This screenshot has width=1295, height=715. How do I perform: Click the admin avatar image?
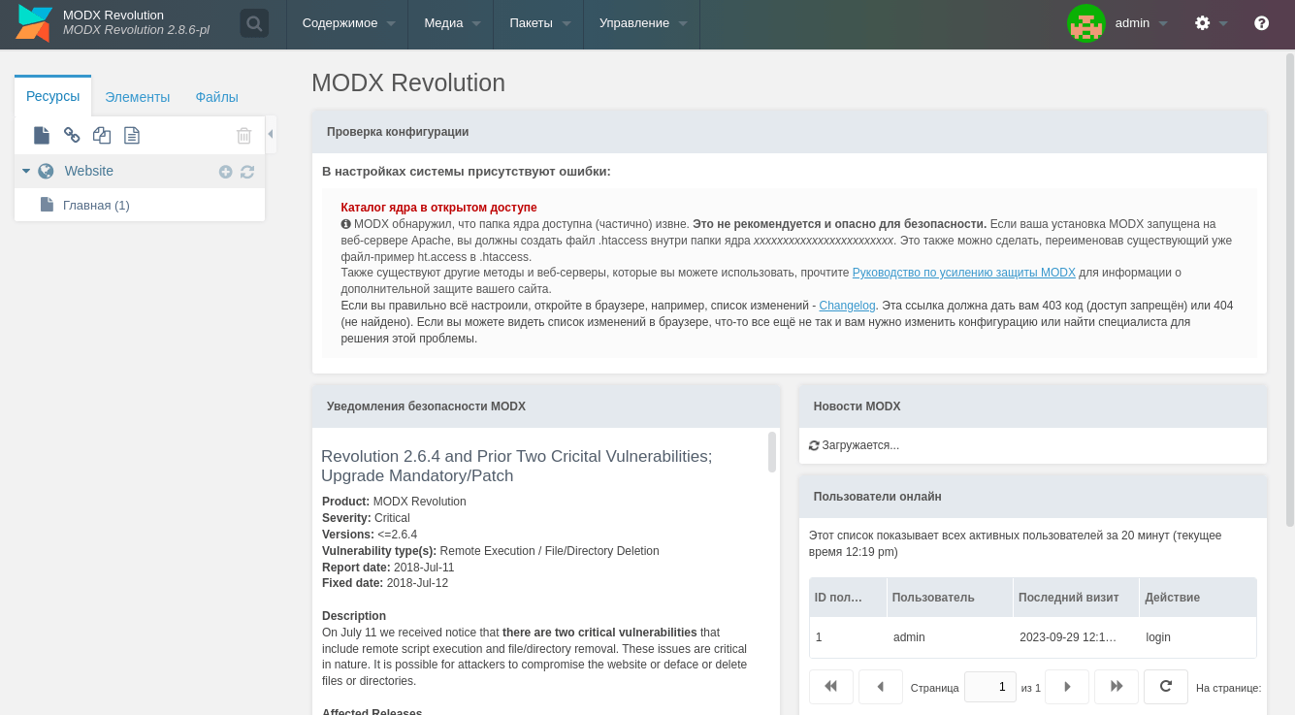(1086, 23)
